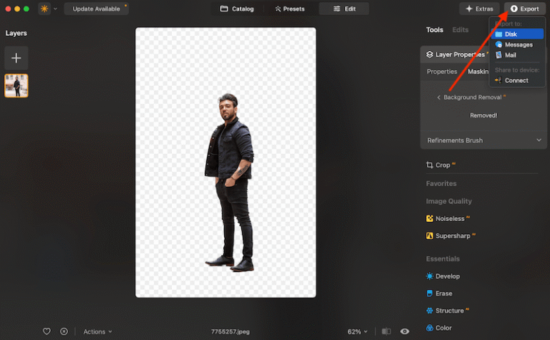This screenshot has width=550, height=340.
Task: Open the Crop tool
Action: click(x=443, y=165)
